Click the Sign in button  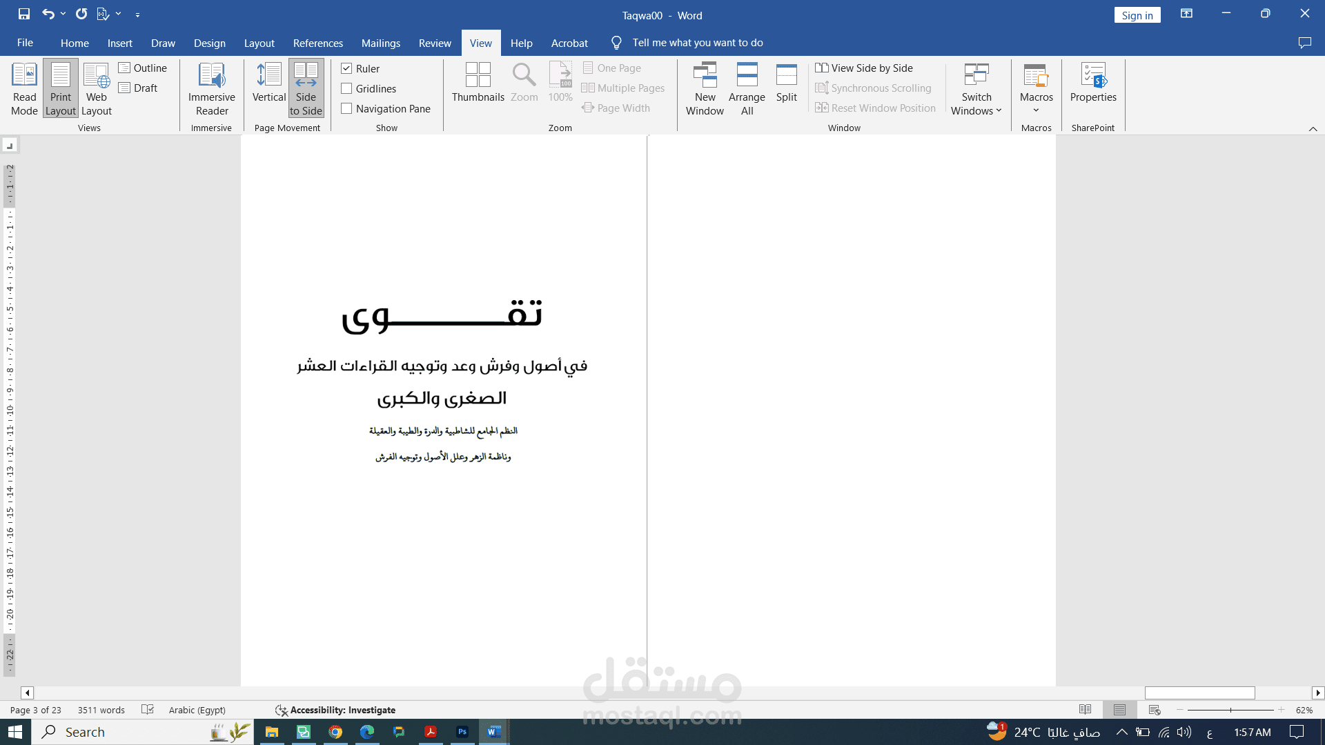(x=1137, y=15)
